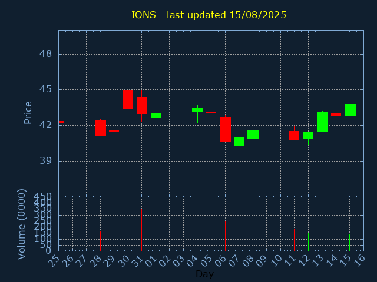Viewport: 377px width, 282px height.
Task: Select the green candlestick for day 01
Action: point(156,115)
